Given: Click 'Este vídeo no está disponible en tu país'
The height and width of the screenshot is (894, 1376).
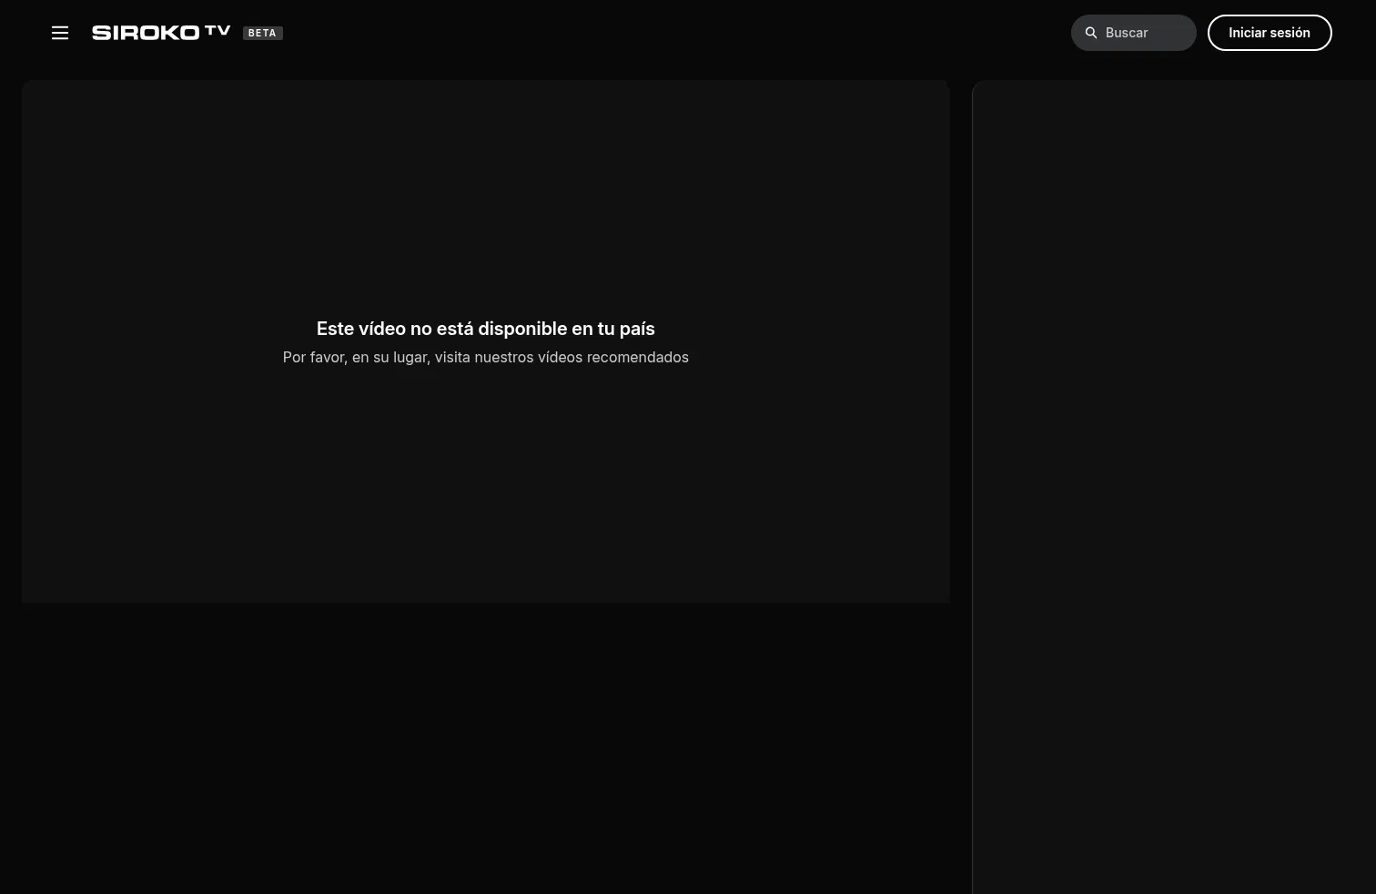Looking at the screenshot, I should click(x=486, y=329).
